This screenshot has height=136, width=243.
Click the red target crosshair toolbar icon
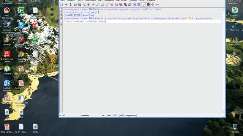(x=153, y=5)
